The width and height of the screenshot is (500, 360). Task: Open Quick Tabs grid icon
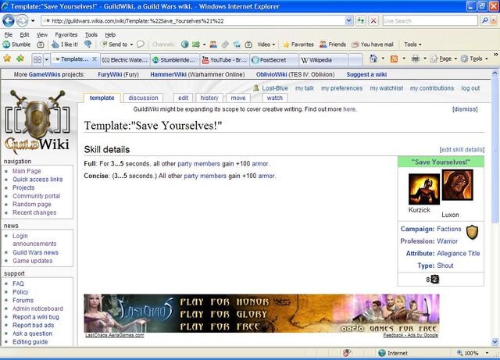click(37, 59)
